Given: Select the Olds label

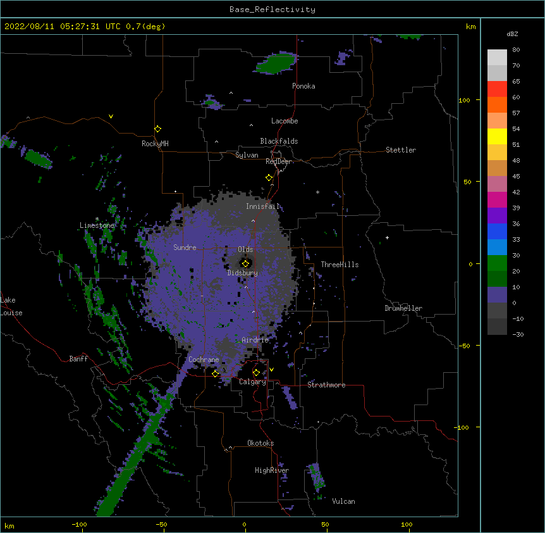Looking at the screenshot, I should coord(245,249).
